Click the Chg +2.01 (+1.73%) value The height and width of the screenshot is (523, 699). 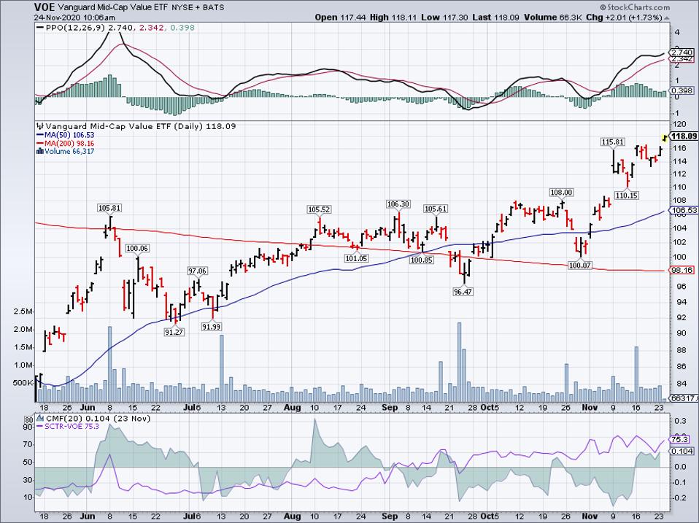[x=624, y=18]
